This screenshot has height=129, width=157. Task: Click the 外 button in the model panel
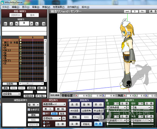tap(64, 118)
